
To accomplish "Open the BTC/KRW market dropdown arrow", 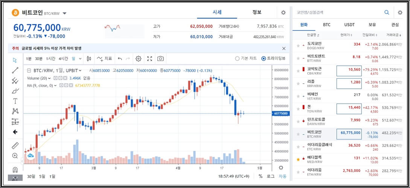I will pyautogui.click(x=65, y=13).
